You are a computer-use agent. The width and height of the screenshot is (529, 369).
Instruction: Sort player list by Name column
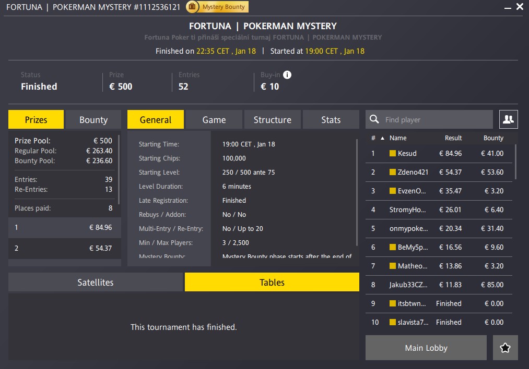[x=398, y=138]
